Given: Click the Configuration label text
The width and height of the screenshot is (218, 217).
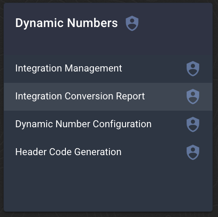Looking at the screenshot, I should tap(122, 124).
